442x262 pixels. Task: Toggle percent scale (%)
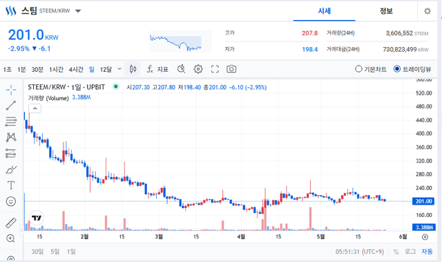tap(396, 252)
